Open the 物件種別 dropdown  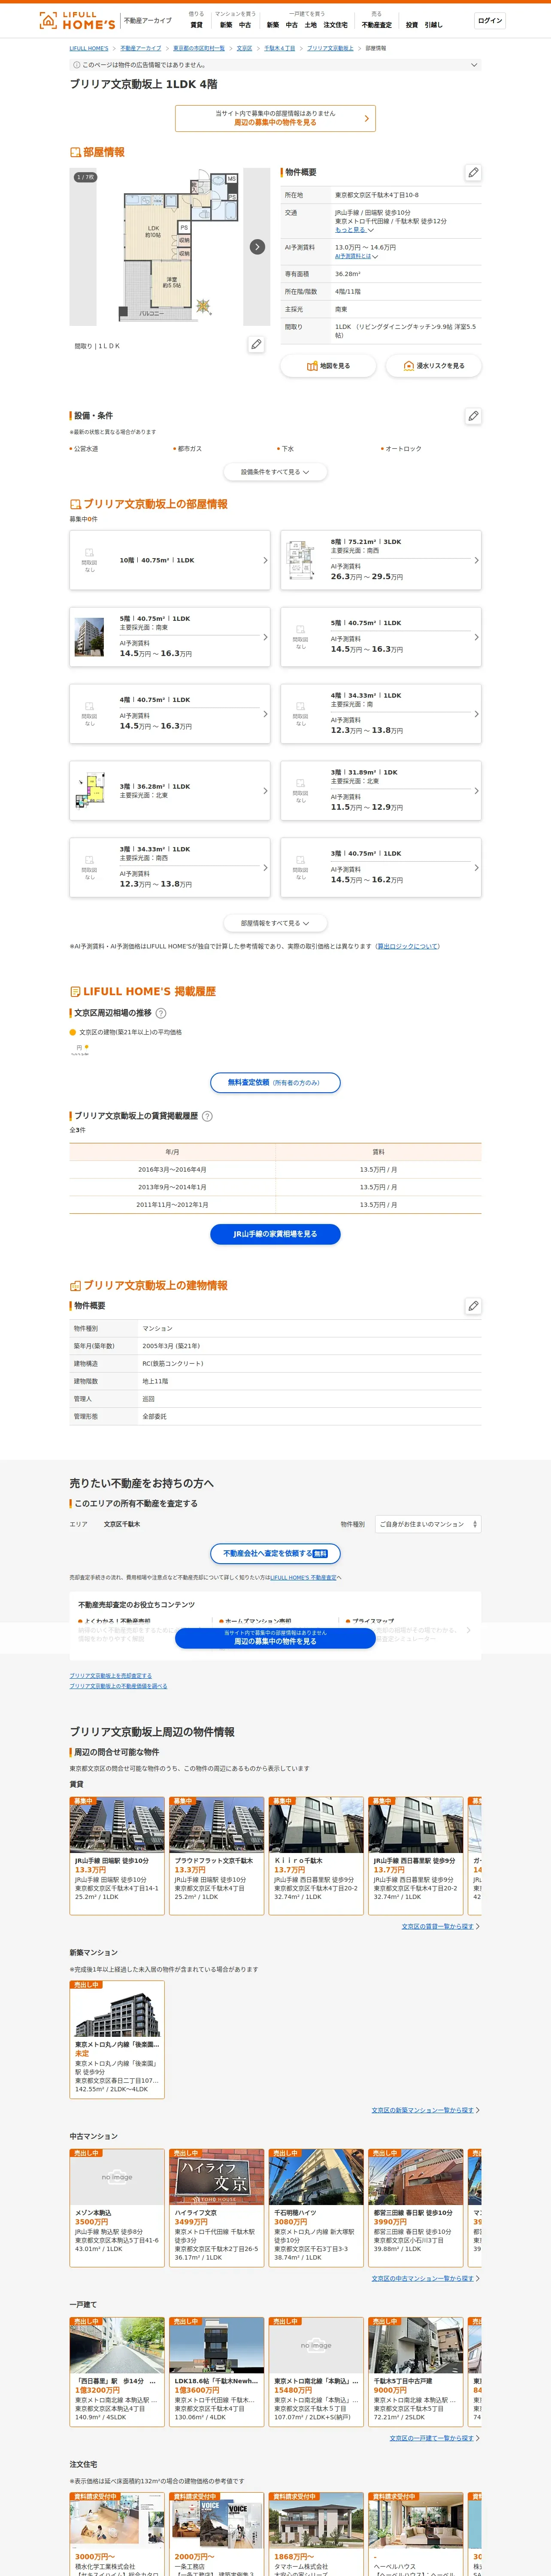428,1524
